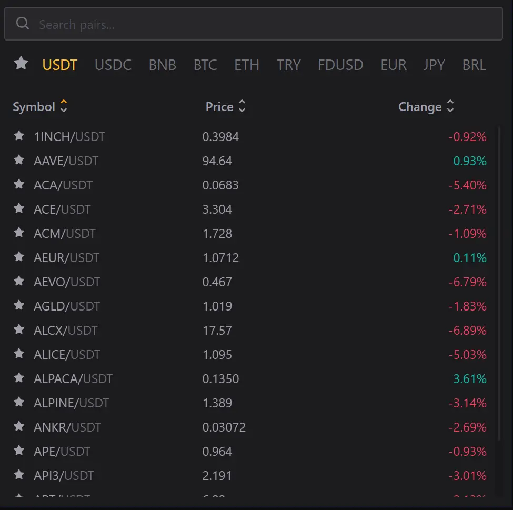The width and height of the screenshot is (513, 510).
Task: Favorite the ALPACA/USDT pair
Action: pos(19,378)
